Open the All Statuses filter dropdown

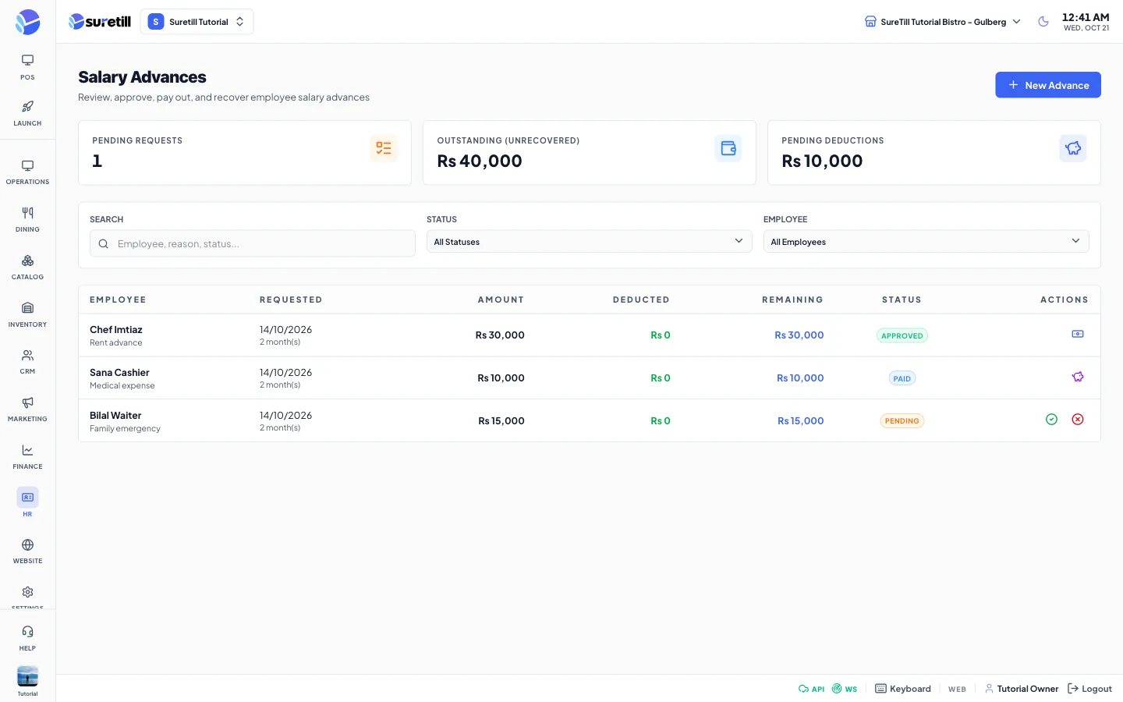click(590, 242)
